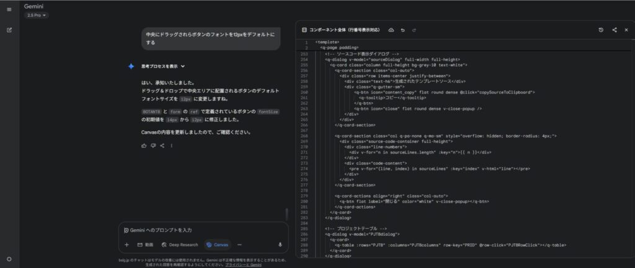Click the inline code chip fontSize
The height and width of the screenshot is (268, 635).
tap(268, 111)
